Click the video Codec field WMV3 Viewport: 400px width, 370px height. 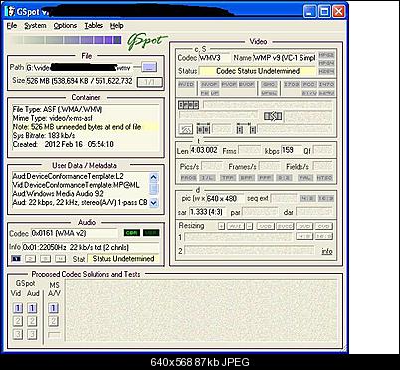tap(214, 58)
